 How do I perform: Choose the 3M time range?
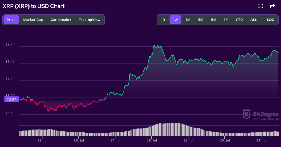[201, 20]
